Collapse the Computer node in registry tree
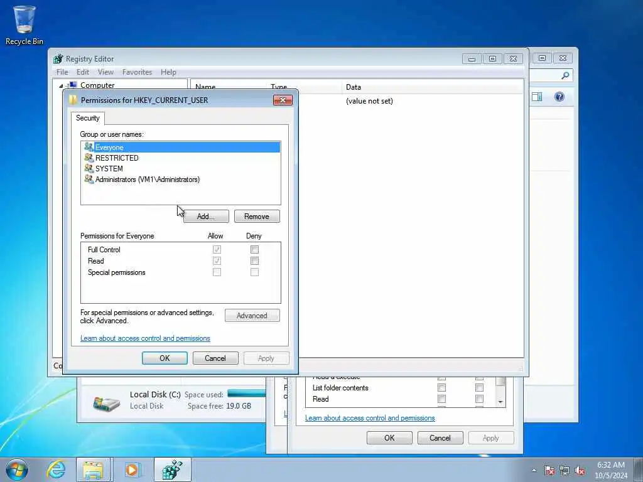 (x=61, y=85)
